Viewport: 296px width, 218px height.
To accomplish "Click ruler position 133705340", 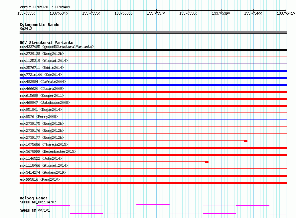I will pos(59,13).
